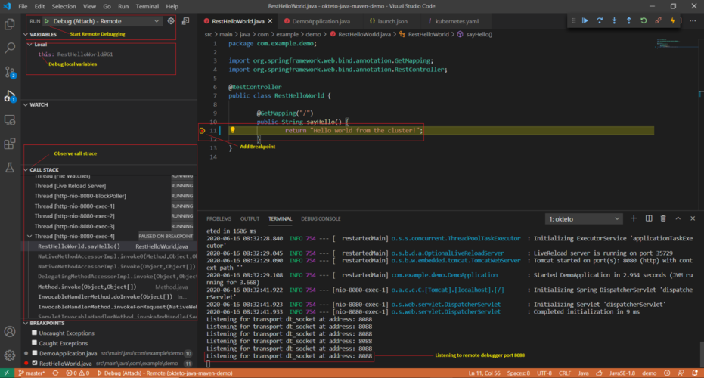Screen dimensions: 704x378
Task: Open the editor More Actions ellipsis
Action: pyautogui.click(x=693, y=20)
